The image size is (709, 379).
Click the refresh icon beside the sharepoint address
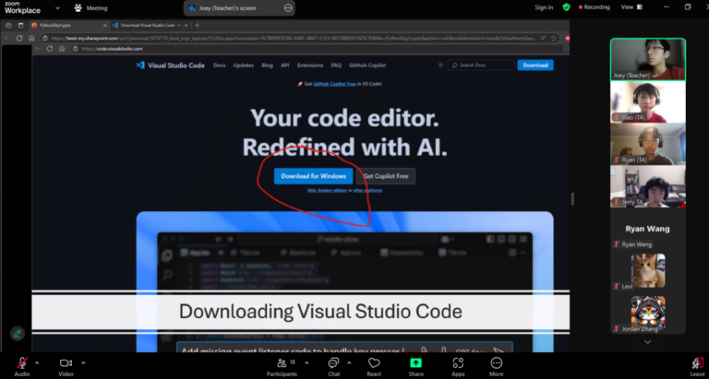click(x=19, y=38)
